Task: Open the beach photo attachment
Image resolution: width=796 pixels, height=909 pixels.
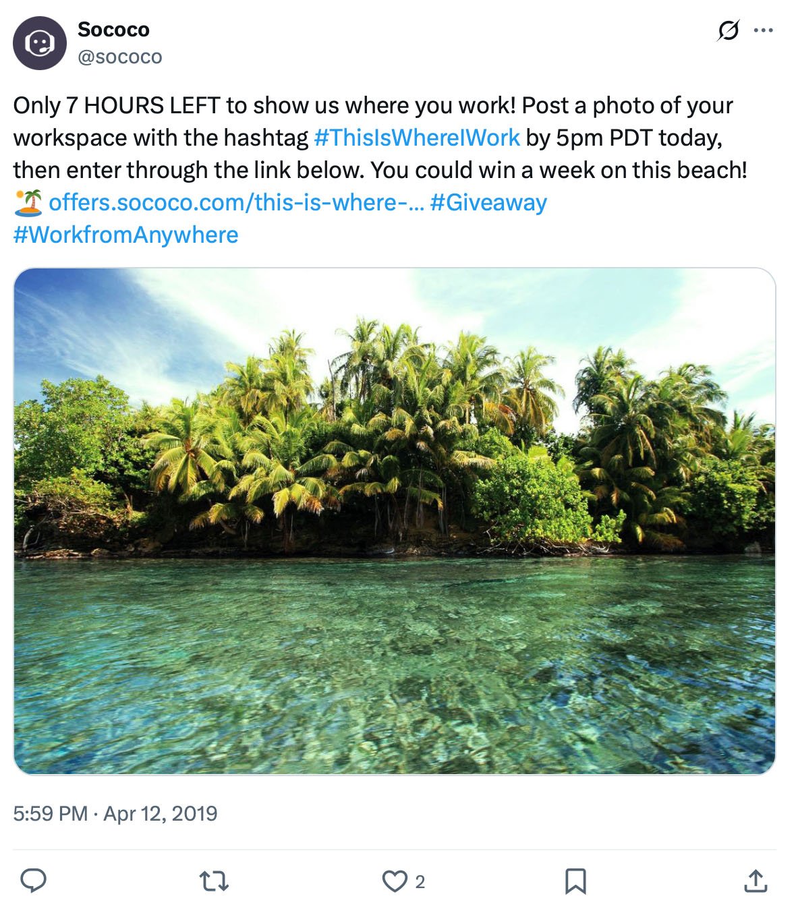Action: click(398, 523)
